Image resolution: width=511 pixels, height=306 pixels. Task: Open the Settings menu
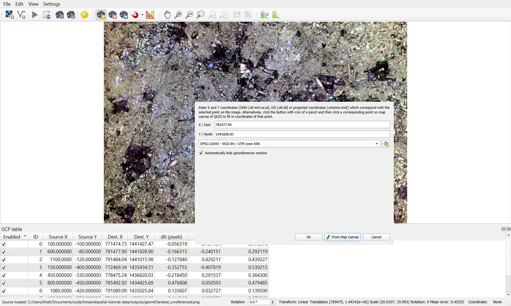click(52, 4)
